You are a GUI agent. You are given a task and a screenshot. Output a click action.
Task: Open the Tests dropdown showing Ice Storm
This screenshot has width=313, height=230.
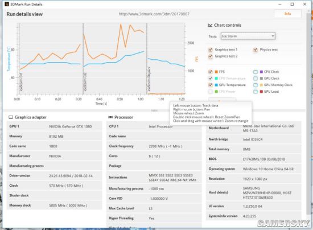point(248,36)
